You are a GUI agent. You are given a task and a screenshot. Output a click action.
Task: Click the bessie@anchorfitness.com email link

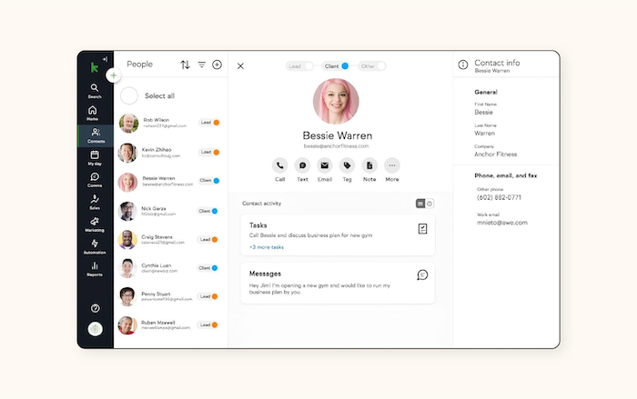(336, 146)
